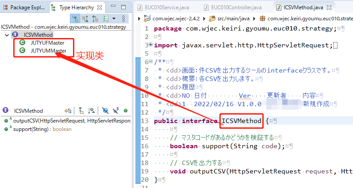Click date 2022/02/16 in the comment
This screenshot has width=353, height=188.
(214, 104)
